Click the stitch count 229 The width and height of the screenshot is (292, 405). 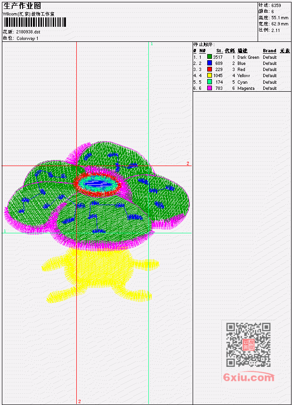(219, 70)
